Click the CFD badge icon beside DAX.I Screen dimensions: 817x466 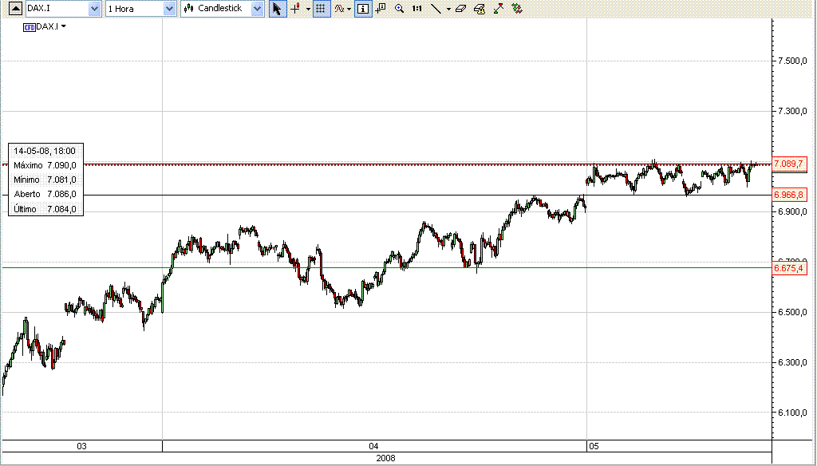tap(30, 26)
